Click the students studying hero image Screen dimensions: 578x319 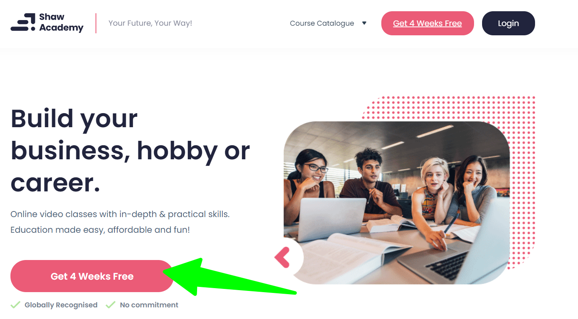point(397,203)
